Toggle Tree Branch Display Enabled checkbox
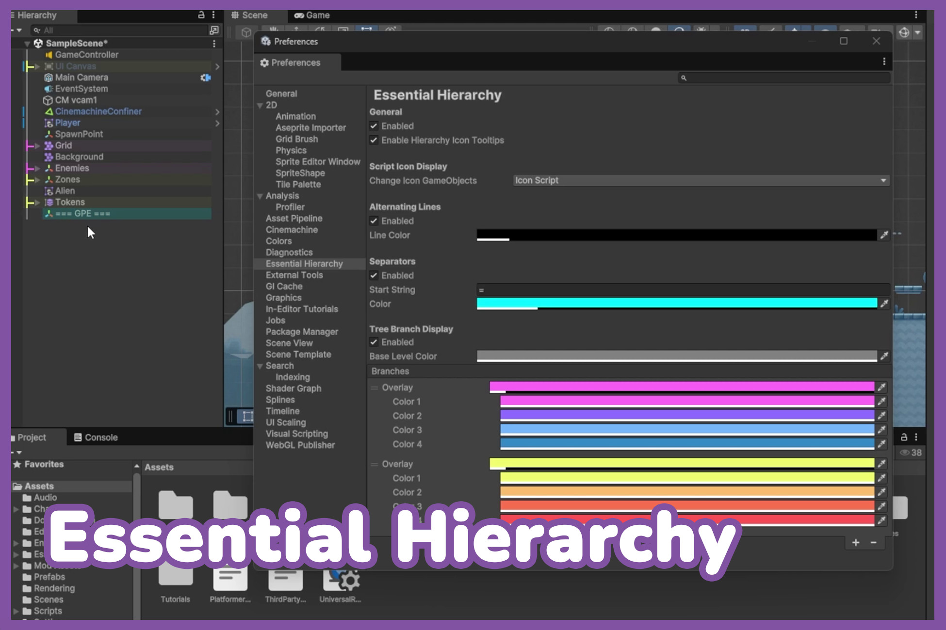 point(374,342)
